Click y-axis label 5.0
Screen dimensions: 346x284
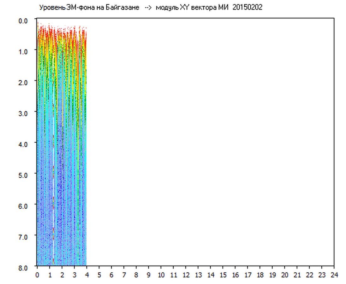coord(23,175)
